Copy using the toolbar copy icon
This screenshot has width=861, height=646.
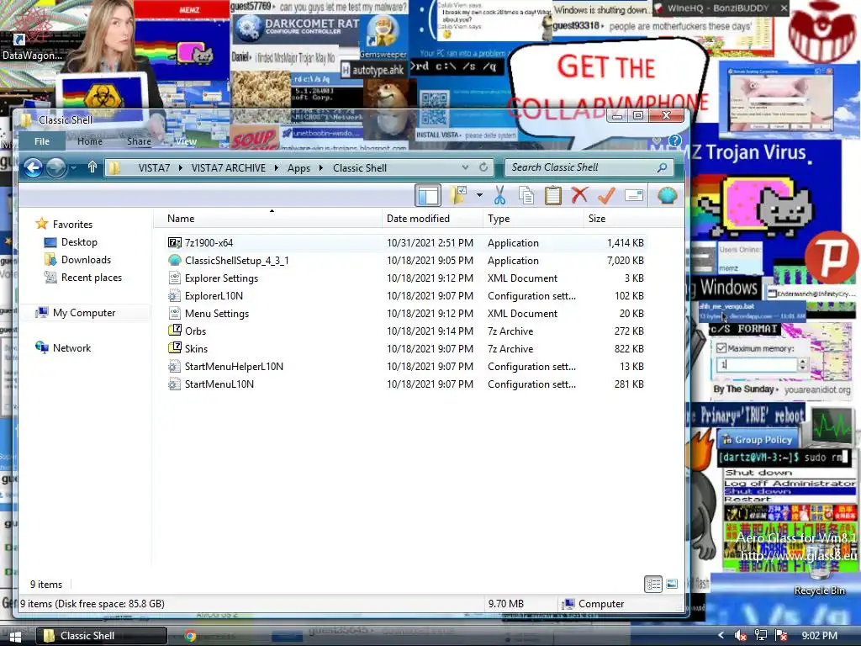pos(526,195)
